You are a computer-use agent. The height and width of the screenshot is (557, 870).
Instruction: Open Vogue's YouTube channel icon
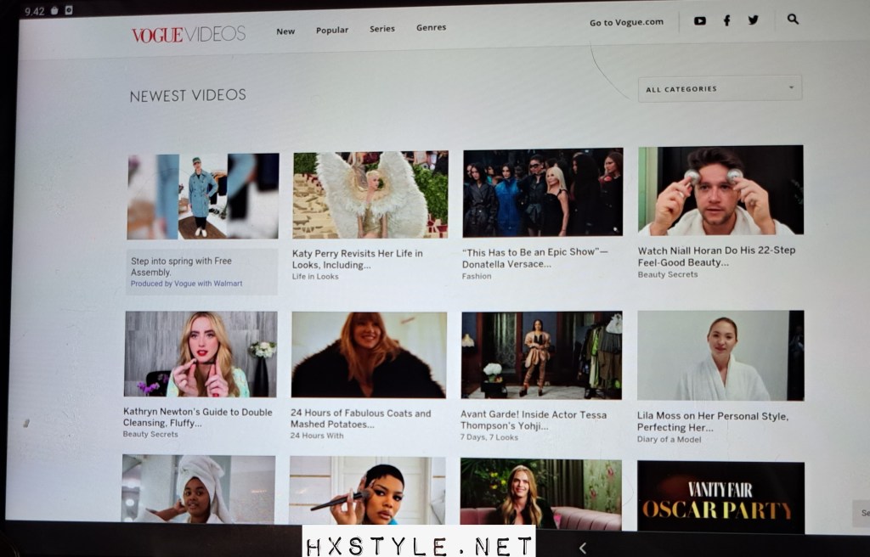click(x=699, y=20)
